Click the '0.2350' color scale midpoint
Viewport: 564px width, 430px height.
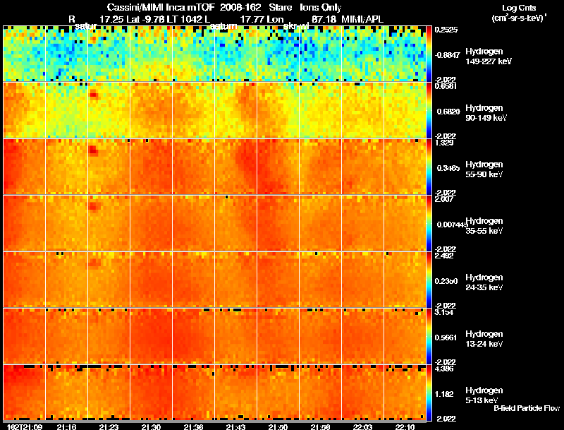coord(447,281)
